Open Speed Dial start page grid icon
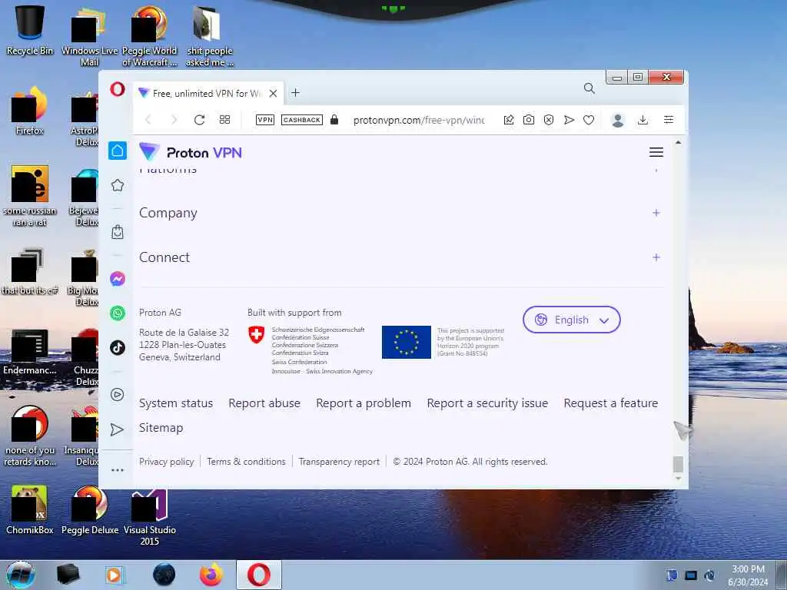Viewport: 787px width, 590px height. click(x=225, y=119)
